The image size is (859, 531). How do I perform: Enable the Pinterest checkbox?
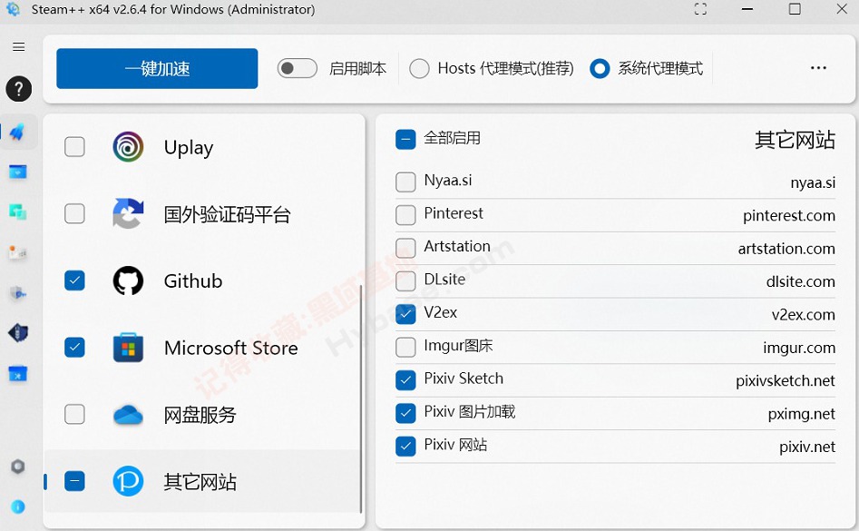pos(405,215)
